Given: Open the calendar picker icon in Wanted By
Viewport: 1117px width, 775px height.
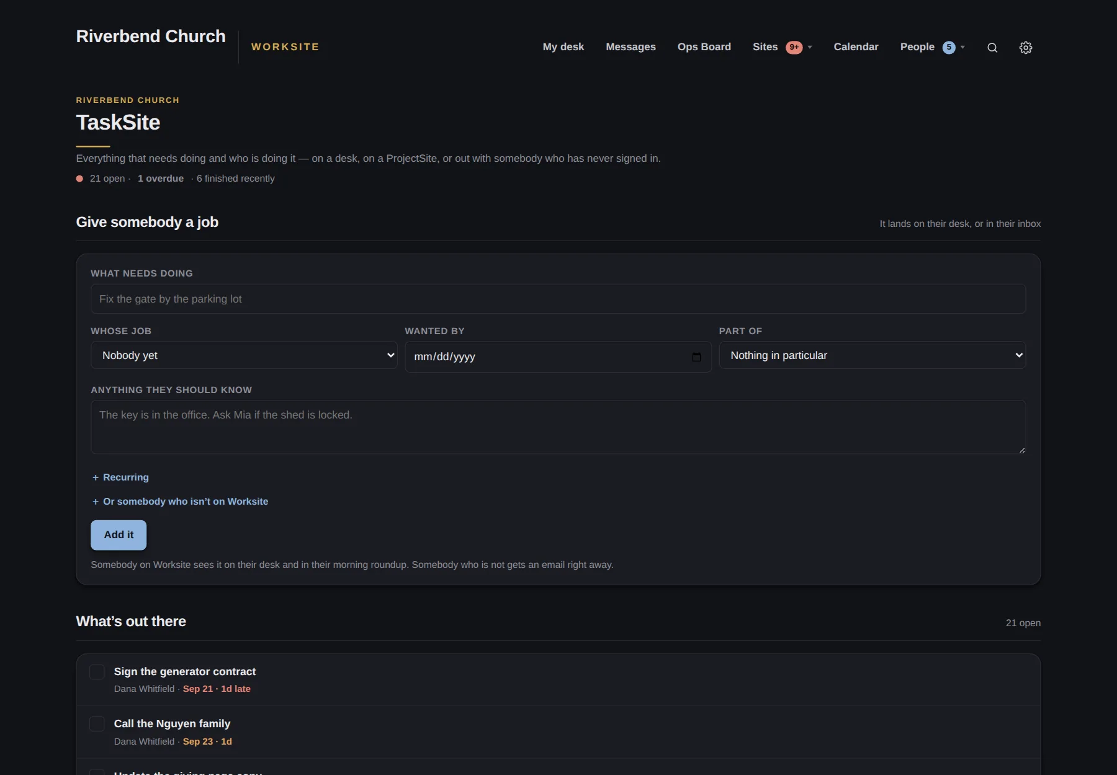Looking at the screenshot, I should [696, 357].
